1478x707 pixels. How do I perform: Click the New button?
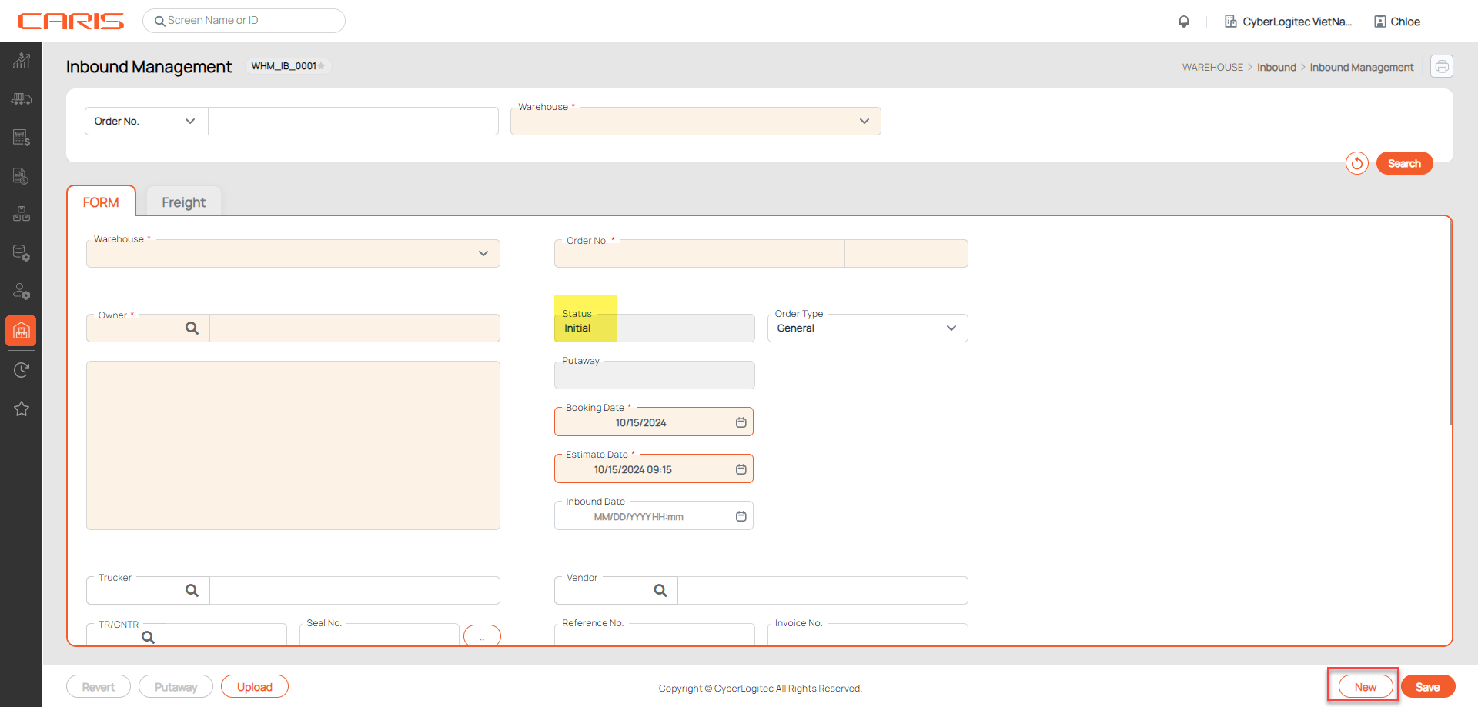(1365, 687)
